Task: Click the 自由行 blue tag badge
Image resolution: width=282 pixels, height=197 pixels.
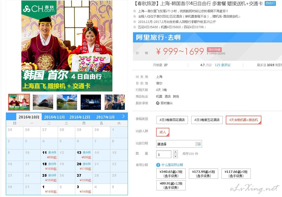Action: point(270,3)
